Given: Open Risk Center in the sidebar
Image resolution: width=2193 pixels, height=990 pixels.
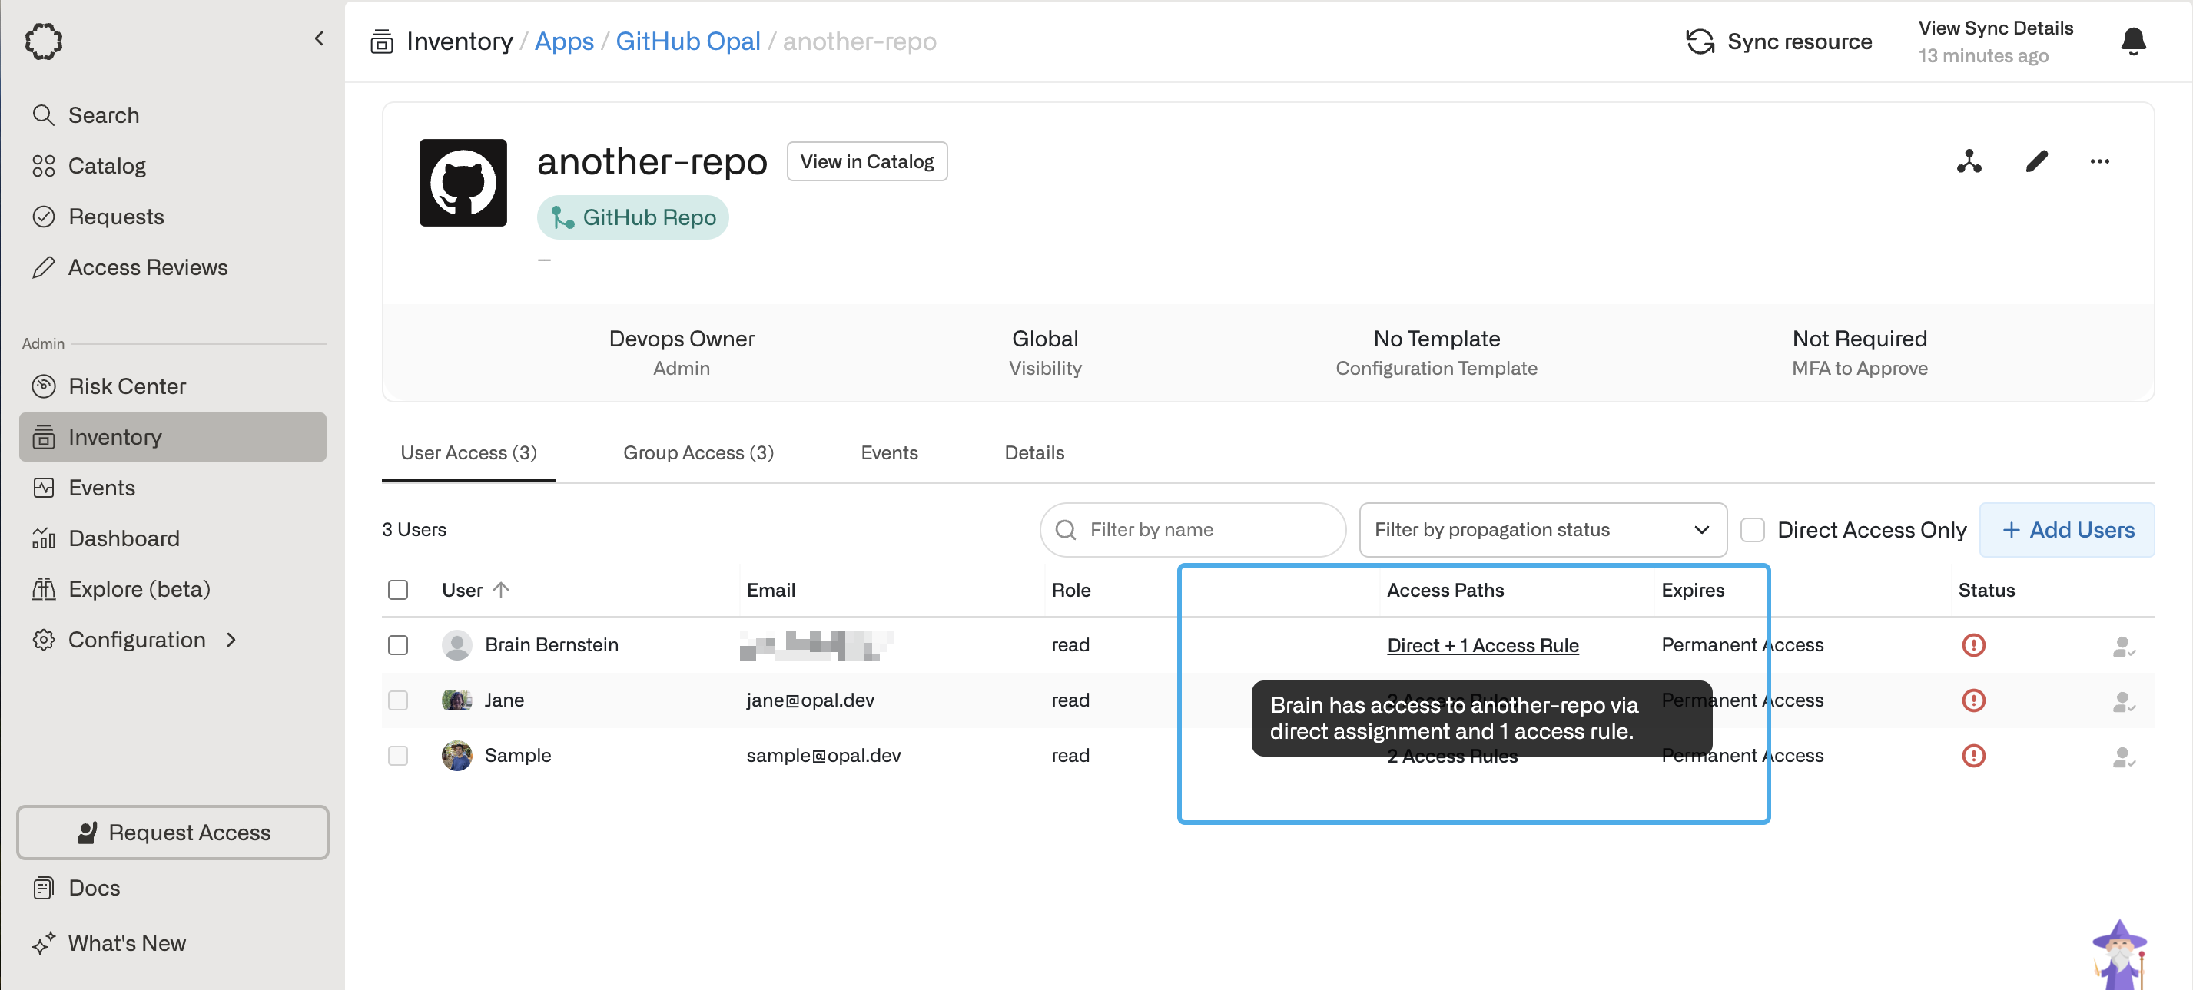Looking at the screenshot, I should (x=127, y=386).
